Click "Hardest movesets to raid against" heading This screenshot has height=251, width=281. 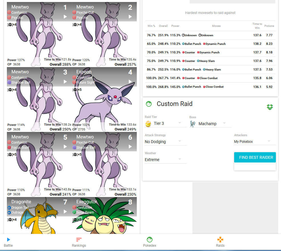pyautogui.click(x=210, y=13)
